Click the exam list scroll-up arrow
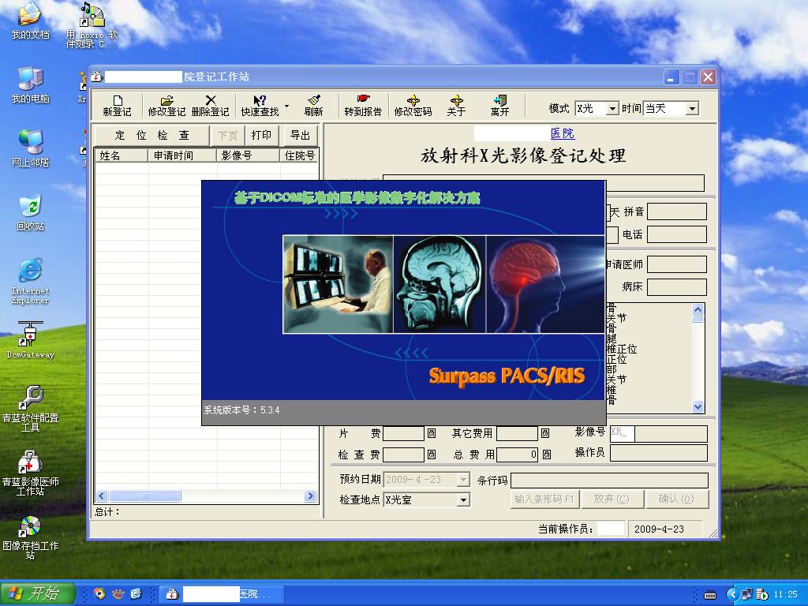 click(x=698, y=309)
